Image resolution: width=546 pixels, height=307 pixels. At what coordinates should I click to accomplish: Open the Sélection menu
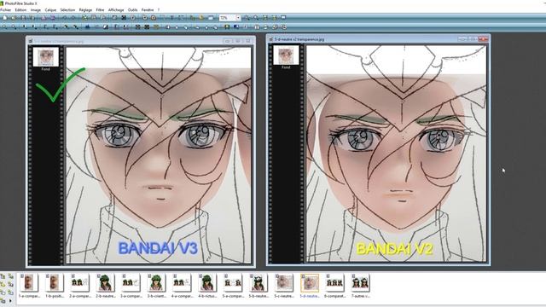tap(67, 9)
